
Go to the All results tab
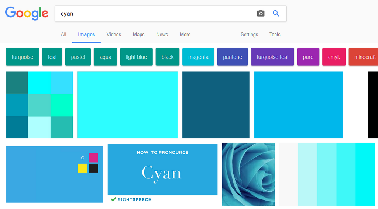(x=63, y=35)
